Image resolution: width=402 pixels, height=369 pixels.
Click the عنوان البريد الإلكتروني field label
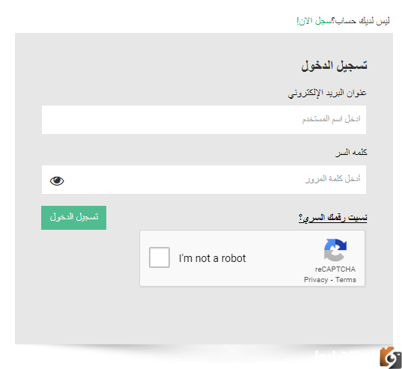327,94
